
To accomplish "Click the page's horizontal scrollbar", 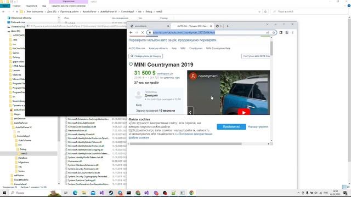I will (x=186, y=144).
